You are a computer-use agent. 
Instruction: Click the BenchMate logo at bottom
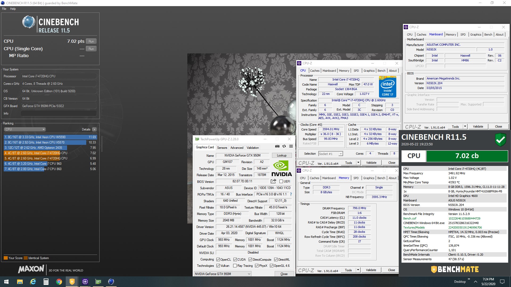[x=455, y=269]
